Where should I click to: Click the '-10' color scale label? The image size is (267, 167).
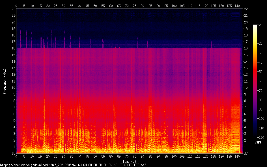tap(260, 34)
